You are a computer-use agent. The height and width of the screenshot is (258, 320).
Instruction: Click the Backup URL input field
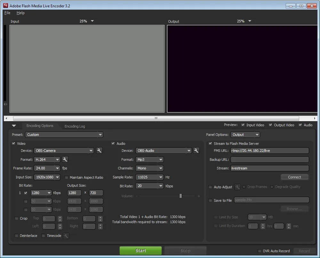pos(269,160)
